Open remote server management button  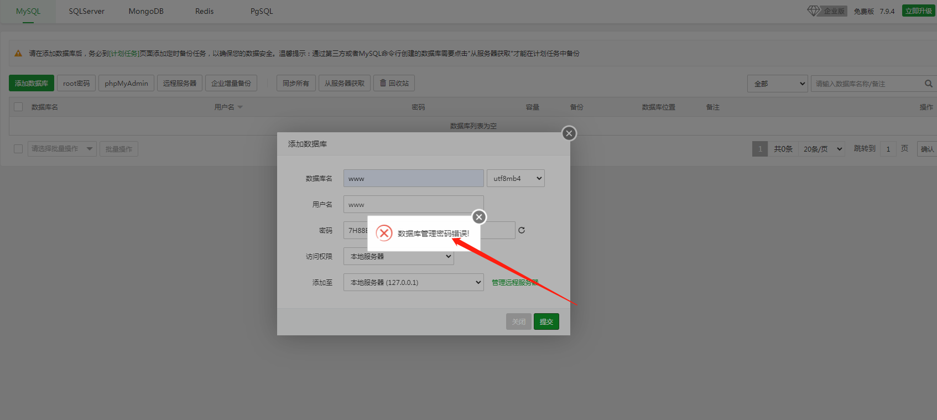coord(180,83)
